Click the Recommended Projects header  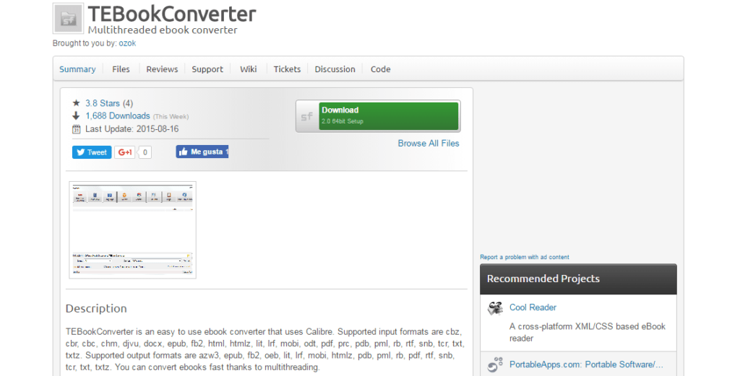tap(578, 279)
